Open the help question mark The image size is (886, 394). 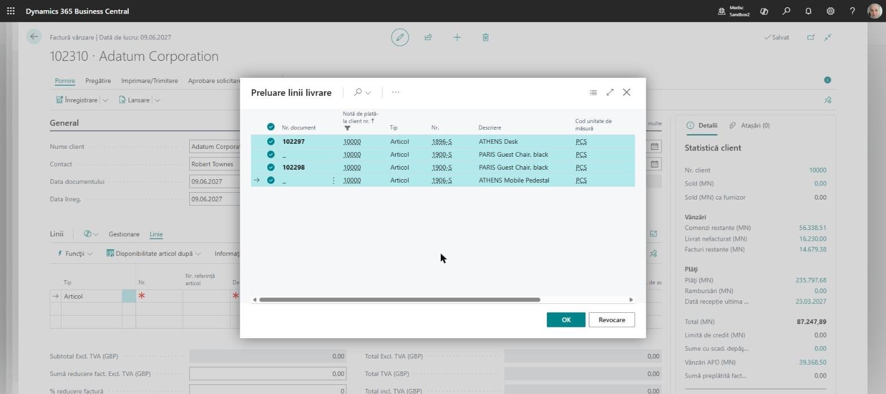(852, 11)
